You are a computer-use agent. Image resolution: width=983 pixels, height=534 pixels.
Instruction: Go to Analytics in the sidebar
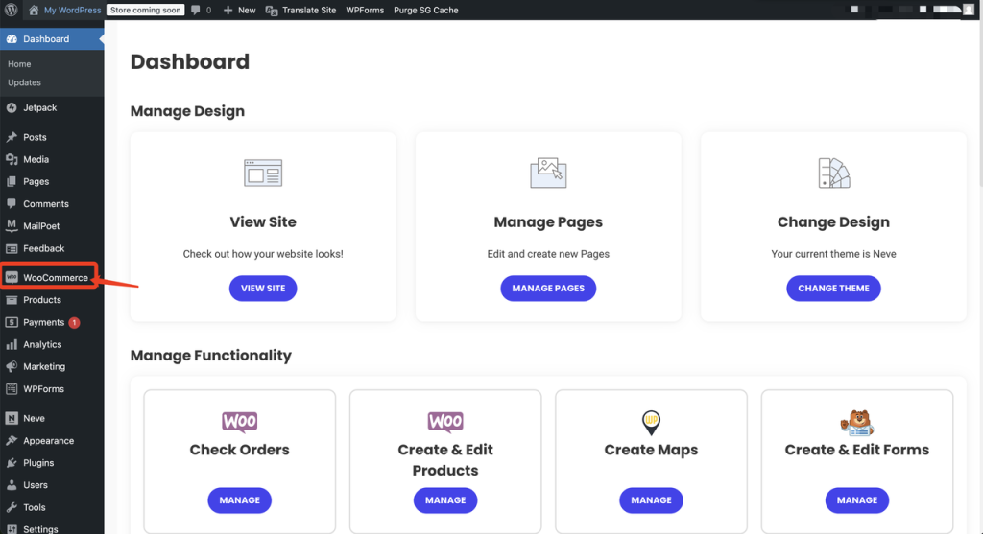click(x=42, y=345)
